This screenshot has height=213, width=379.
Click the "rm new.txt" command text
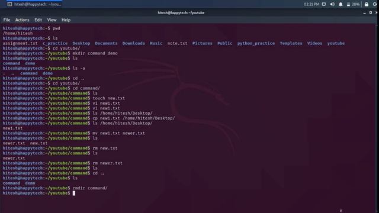(x=105, y=149)
